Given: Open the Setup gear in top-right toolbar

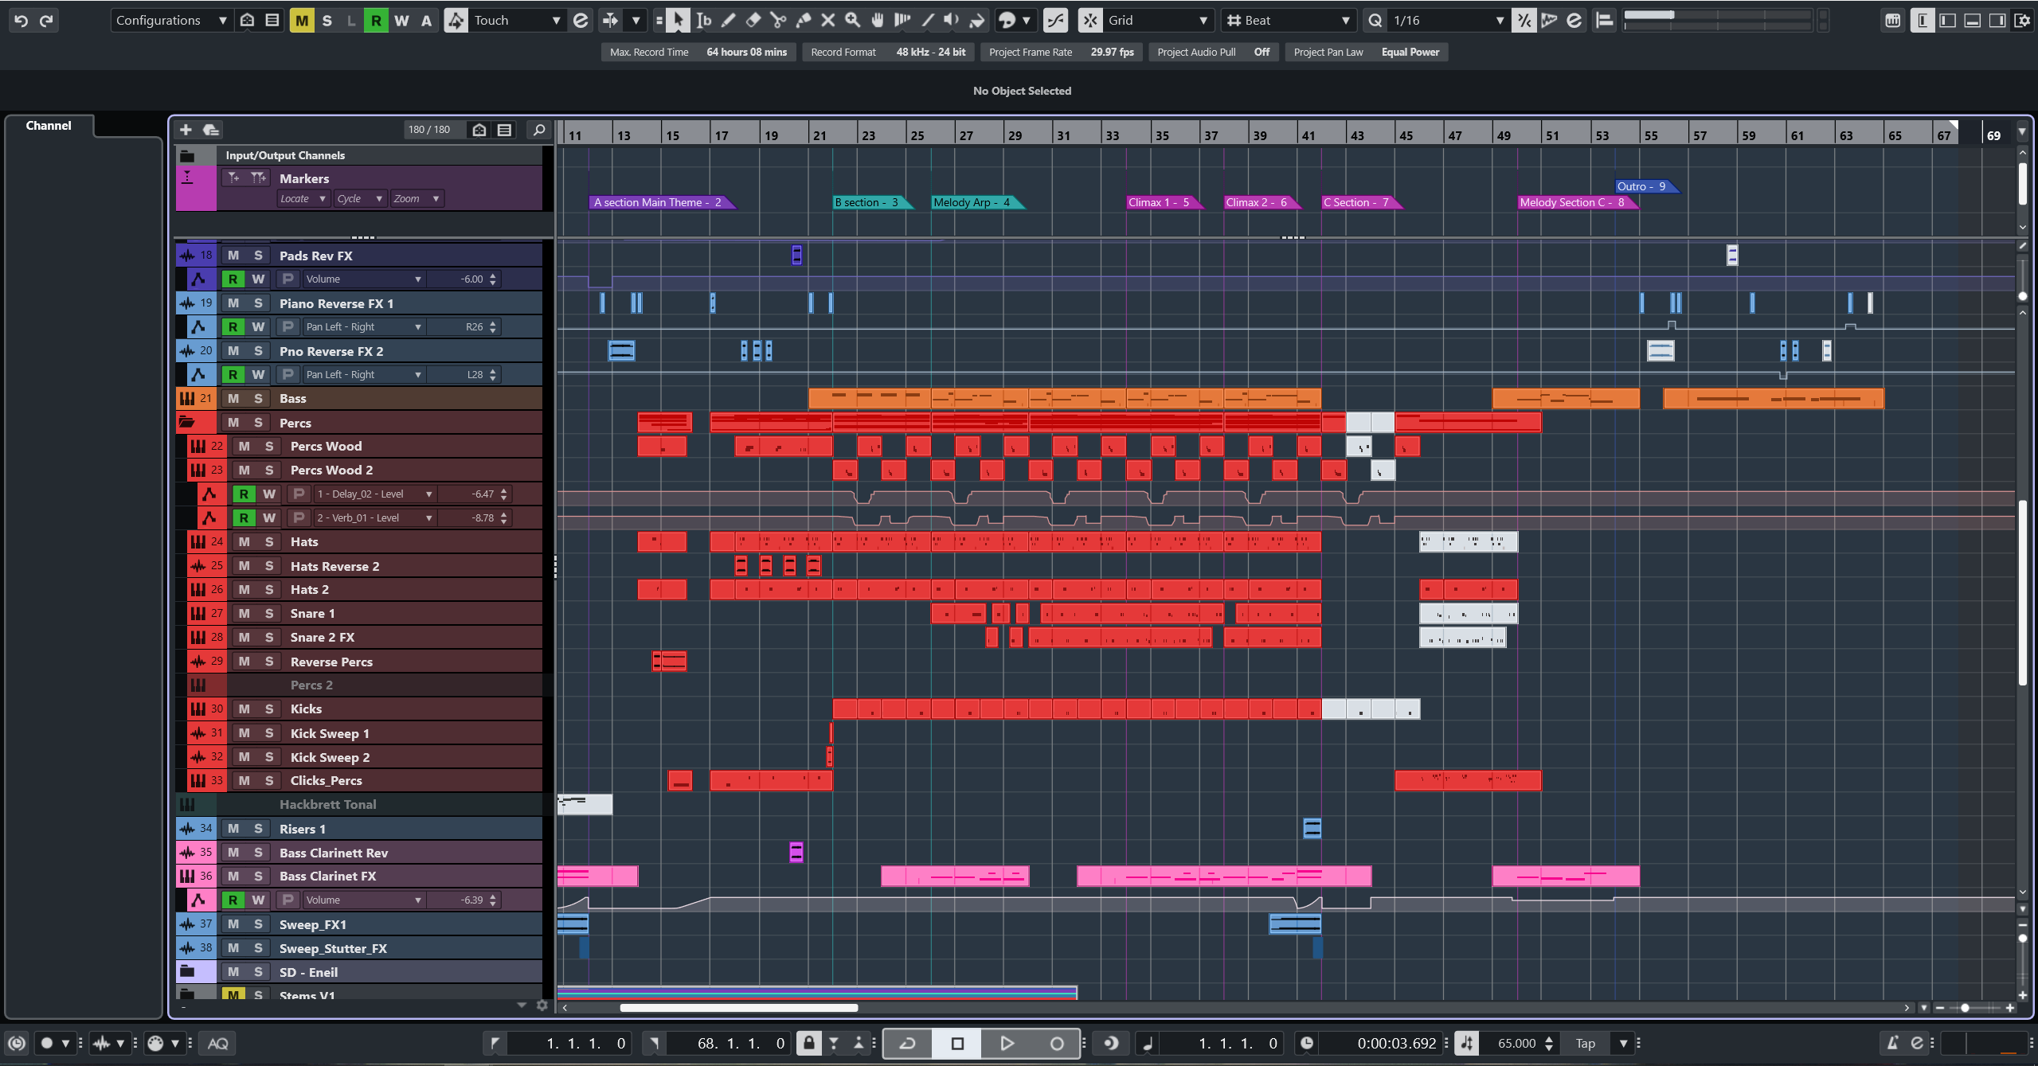Looking at the screenshot, I should point(2023,21).
